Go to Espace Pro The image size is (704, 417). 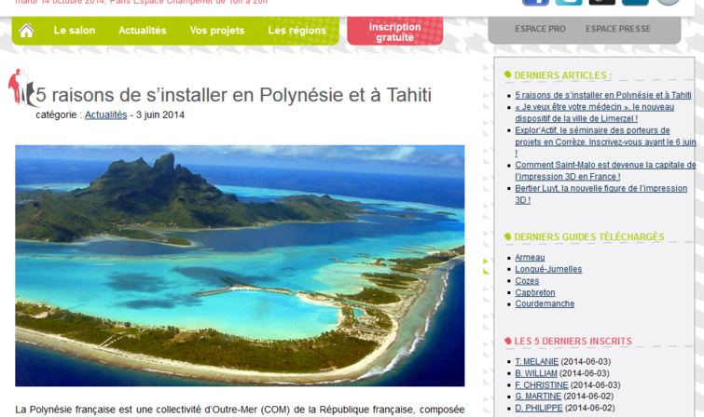click(540, 29)
